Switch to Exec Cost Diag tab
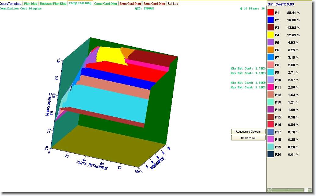 coord(130,4)
